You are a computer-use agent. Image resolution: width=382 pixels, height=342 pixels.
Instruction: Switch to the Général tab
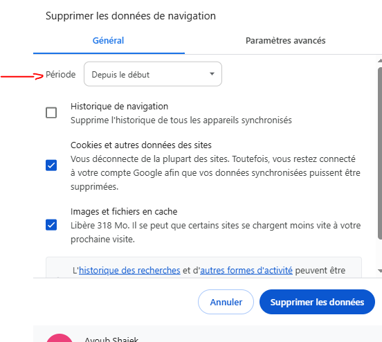[109, 40]
